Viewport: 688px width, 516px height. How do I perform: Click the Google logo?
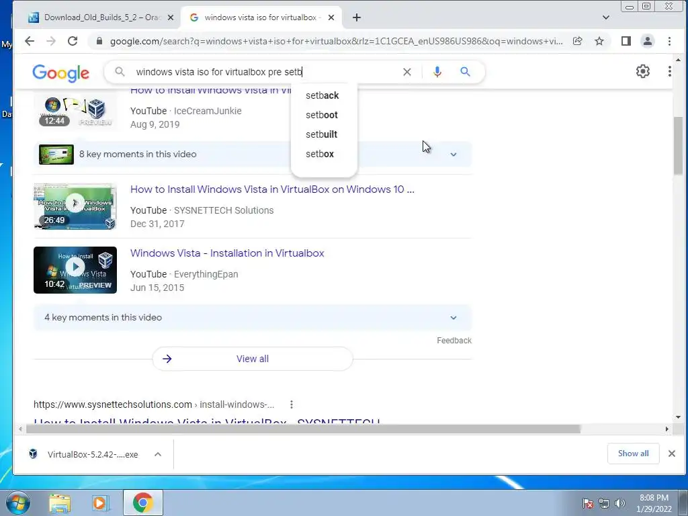click(x=61, y=73)
